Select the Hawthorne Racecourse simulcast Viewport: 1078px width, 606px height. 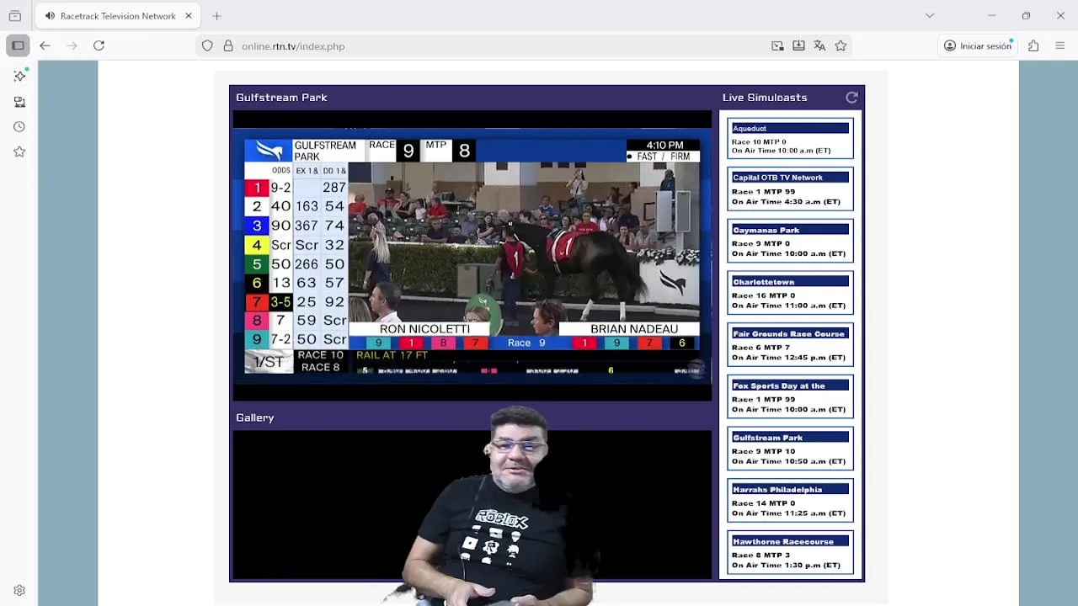790,553
